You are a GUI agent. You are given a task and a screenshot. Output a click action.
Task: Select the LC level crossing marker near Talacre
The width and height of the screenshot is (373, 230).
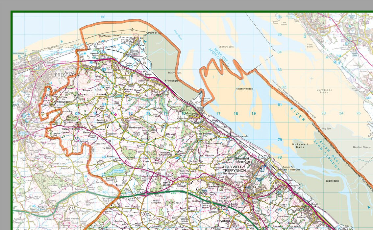pos(101,48)
